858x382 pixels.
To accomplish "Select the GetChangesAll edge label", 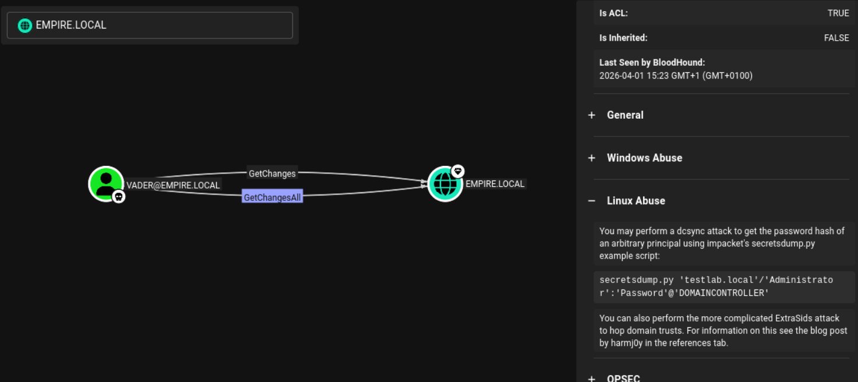I will click(272, 197).
